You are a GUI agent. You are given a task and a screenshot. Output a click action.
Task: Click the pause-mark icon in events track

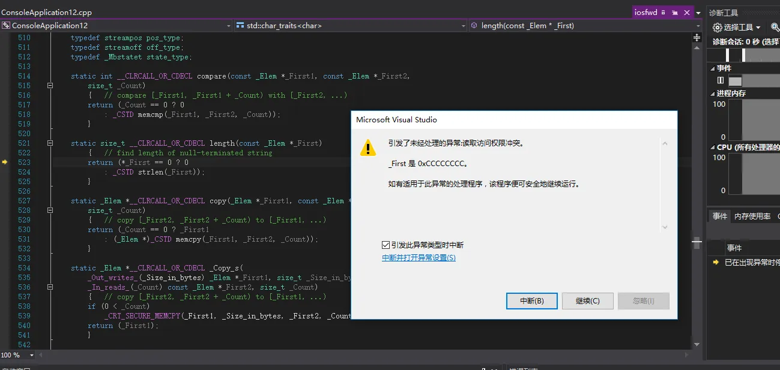point(720,80)
